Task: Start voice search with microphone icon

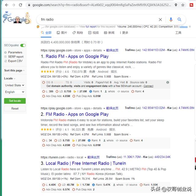Action: [x=171, y=20]
